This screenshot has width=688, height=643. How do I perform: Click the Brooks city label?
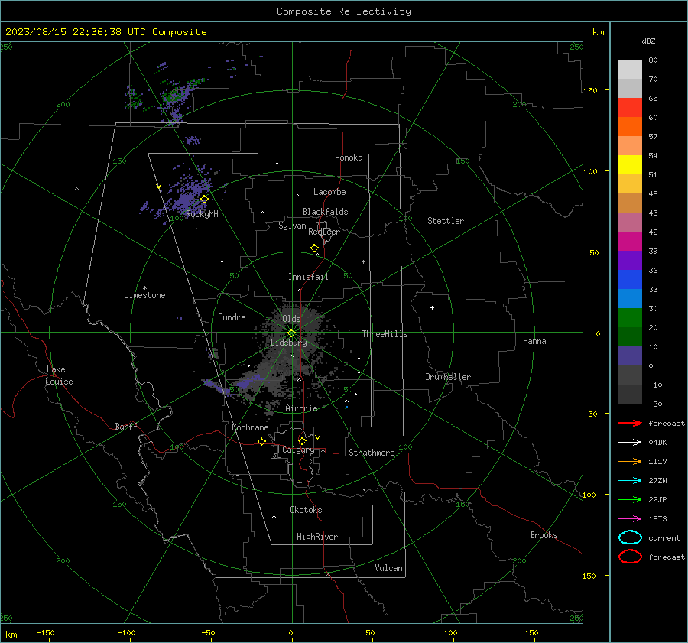point(544,535)
